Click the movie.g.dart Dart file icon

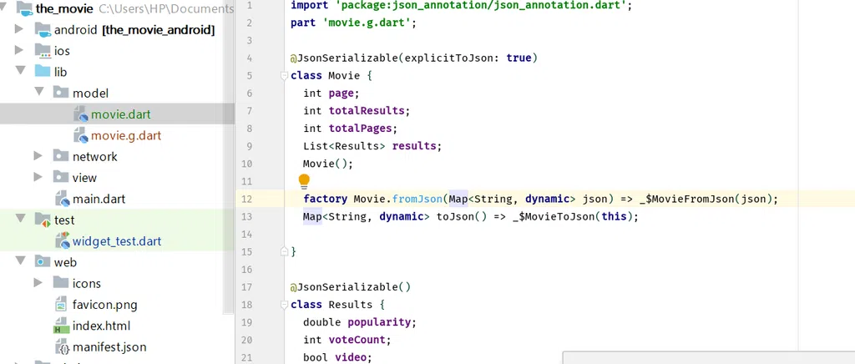tap(80, 135)
